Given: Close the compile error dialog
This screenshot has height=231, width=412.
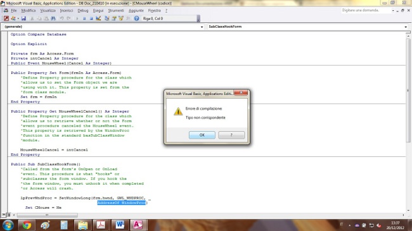Looking at the screenshot, I should click(x=241, y=92).
